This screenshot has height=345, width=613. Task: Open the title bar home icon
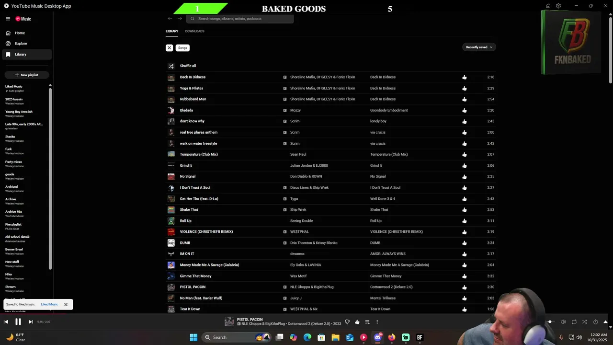tap(548, 6)
